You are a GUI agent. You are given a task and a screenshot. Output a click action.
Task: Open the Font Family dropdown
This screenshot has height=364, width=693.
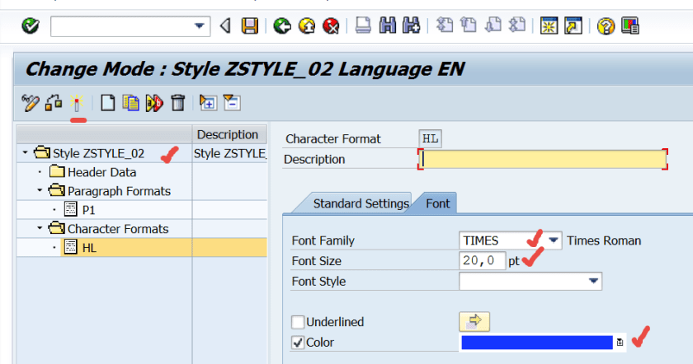click(x=554, y=240)
